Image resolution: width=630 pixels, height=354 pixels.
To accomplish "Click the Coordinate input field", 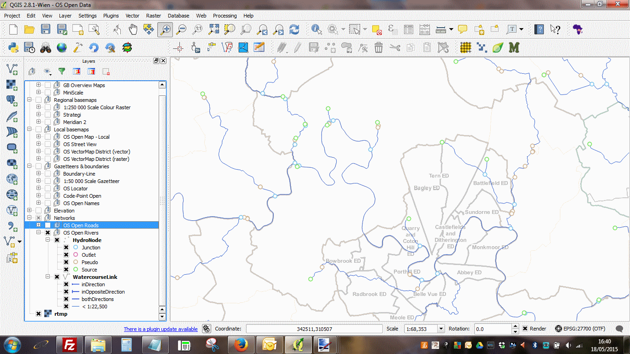I will tap(314, 329).
